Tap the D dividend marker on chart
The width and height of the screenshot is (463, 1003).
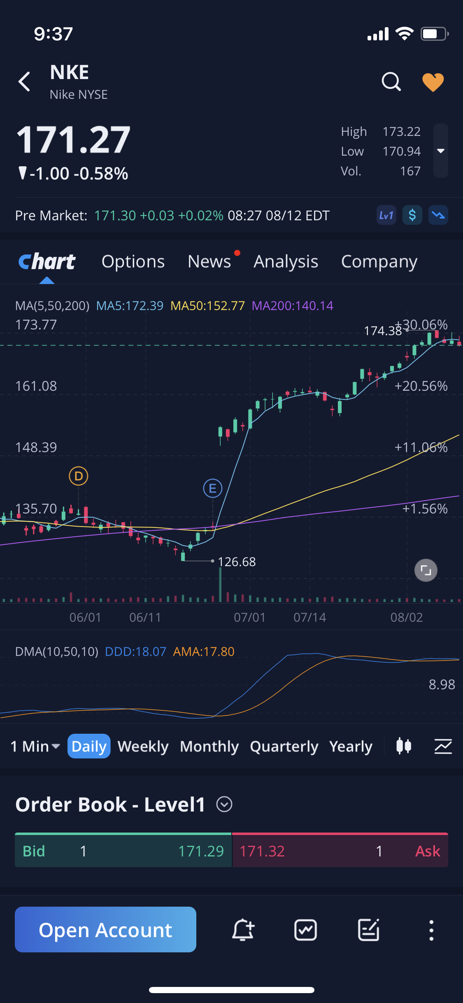coord(78,476)
